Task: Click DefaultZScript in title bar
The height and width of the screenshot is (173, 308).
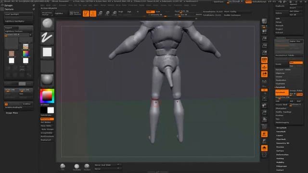Action: (x=259, y=2)
